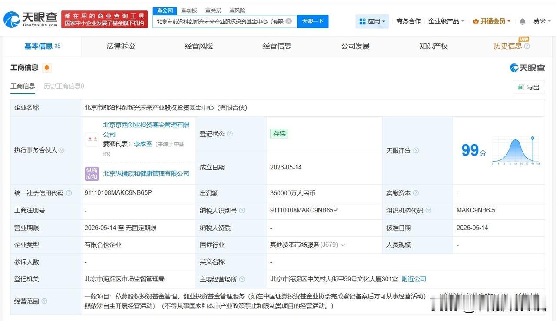The width and height of the screenshot is (556, 321).
Task: Select the 查公司 search tab
Action: pos(165,10)
